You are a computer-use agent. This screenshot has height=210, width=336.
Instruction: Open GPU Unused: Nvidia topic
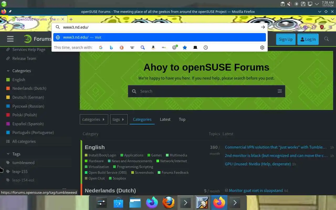point(258,164)
